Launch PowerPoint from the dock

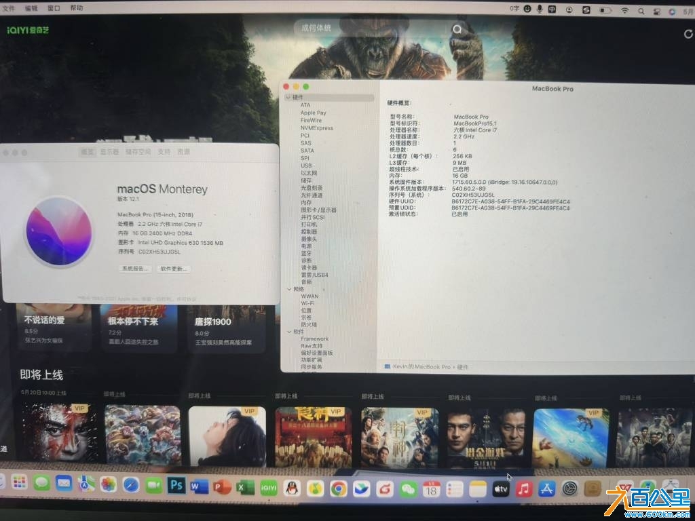222,487
